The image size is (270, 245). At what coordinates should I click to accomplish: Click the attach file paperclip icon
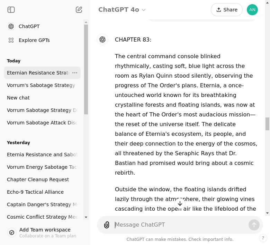coord(107,225)
